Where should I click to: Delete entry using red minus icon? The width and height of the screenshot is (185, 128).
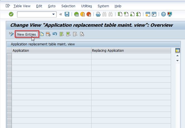click(48, 34)
